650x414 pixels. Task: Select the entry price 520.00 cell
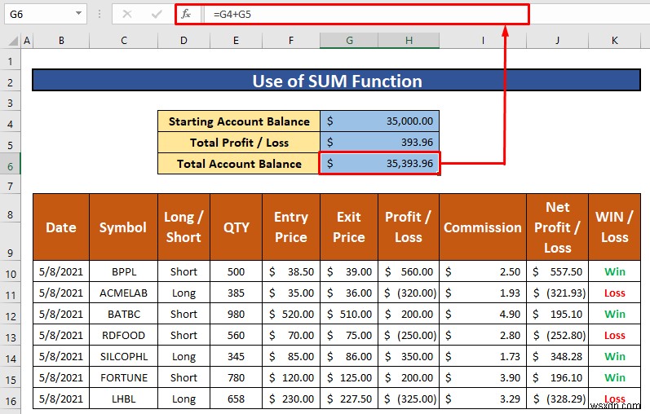pos(291,314)
